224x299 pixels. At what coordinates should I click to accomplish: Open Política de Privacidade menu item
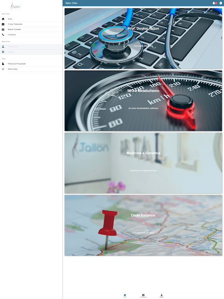(31, 64)
